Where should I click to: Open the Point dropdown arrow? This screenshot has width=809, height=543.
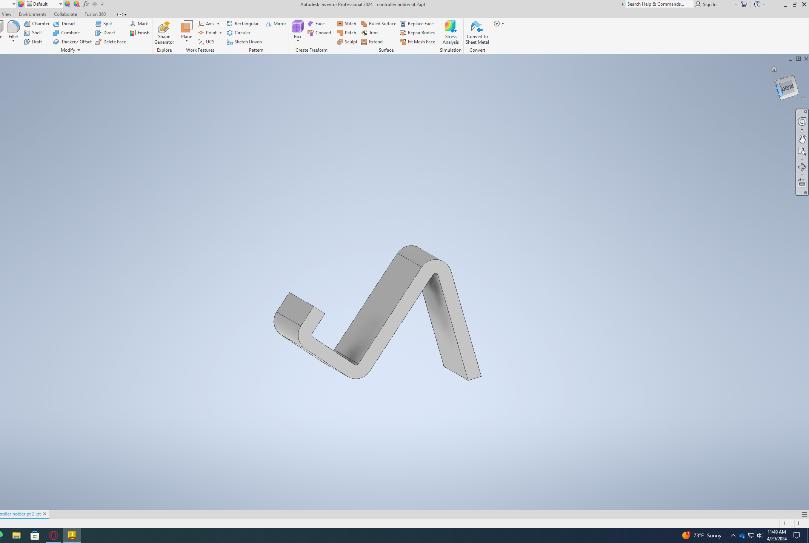pos(220,33)
